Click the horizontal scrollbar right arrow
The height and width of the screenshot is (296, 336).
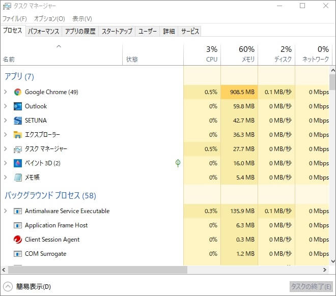coord(325,270)
